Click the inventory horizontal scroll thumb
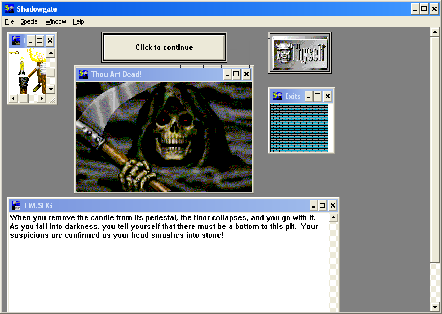Image resolution: width=442 pixels, height=314 pixels. click(x=24, y=98)
